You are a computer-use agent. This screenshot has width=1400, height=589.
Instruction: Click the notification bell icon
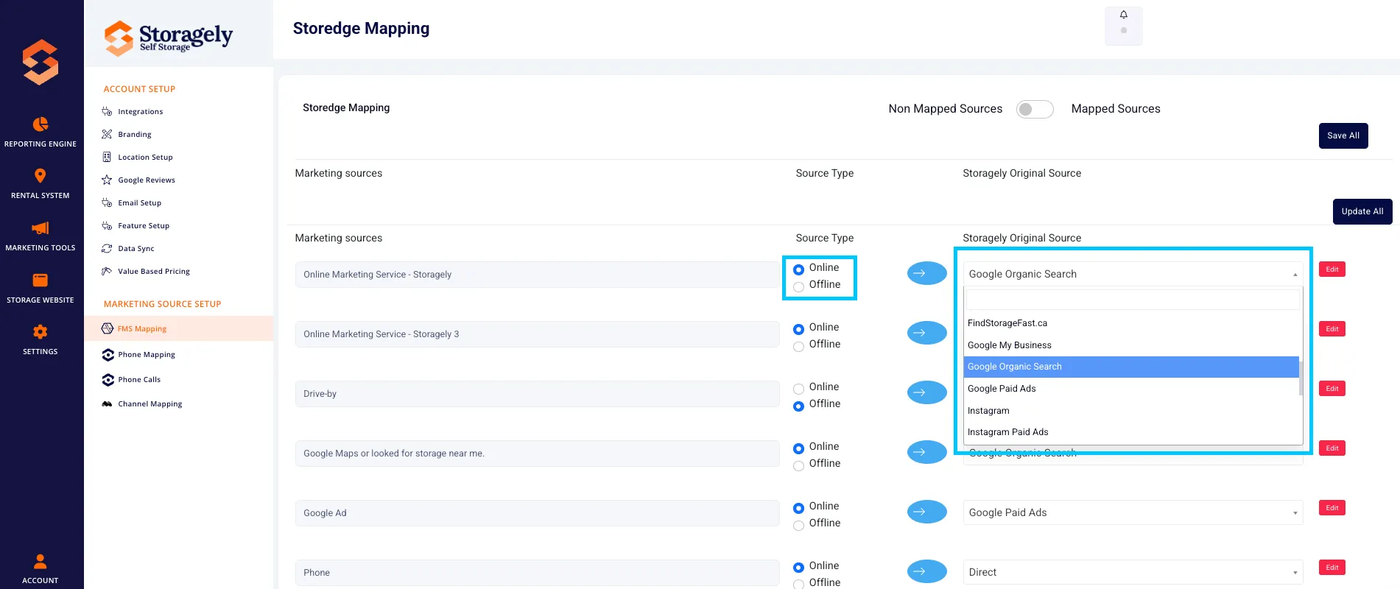[1124, 15]
